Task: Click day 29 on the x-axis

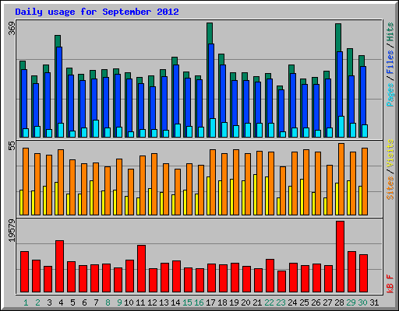Action: (351, 302)
